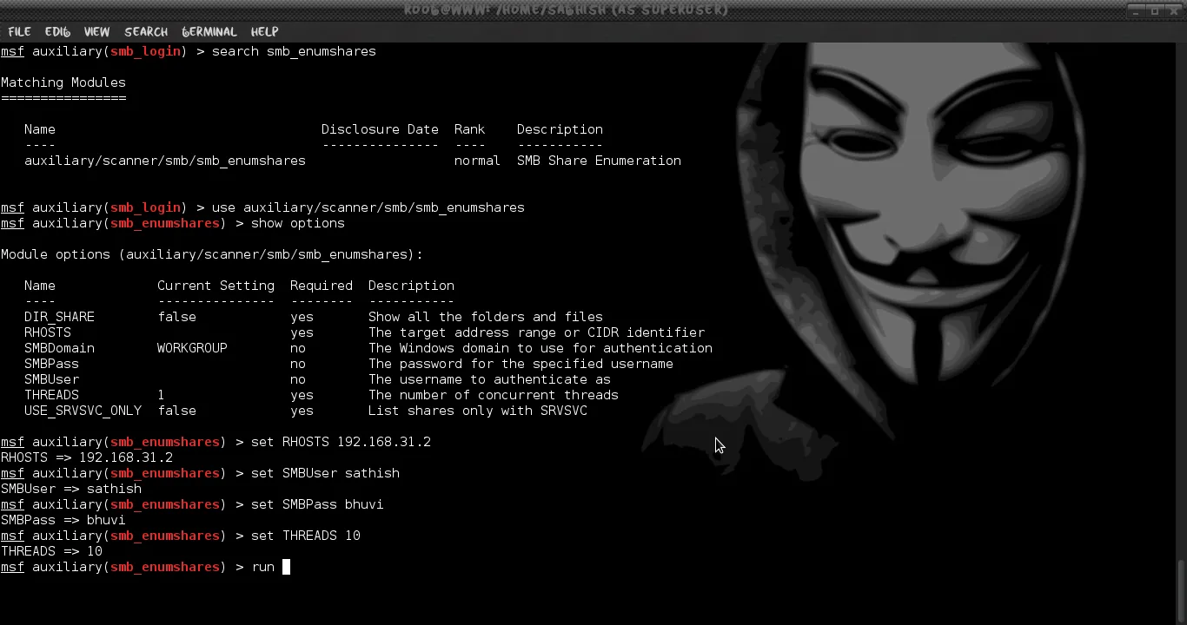The height and width of the screenshot is (625, 1187).
Task: Click 'Show all the folders and files'
Action: (x=485, y=317)
